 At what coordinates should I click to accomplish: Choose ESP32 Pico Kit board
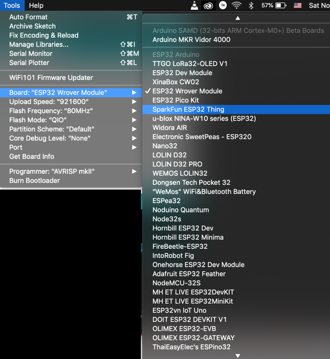(236, 100)
